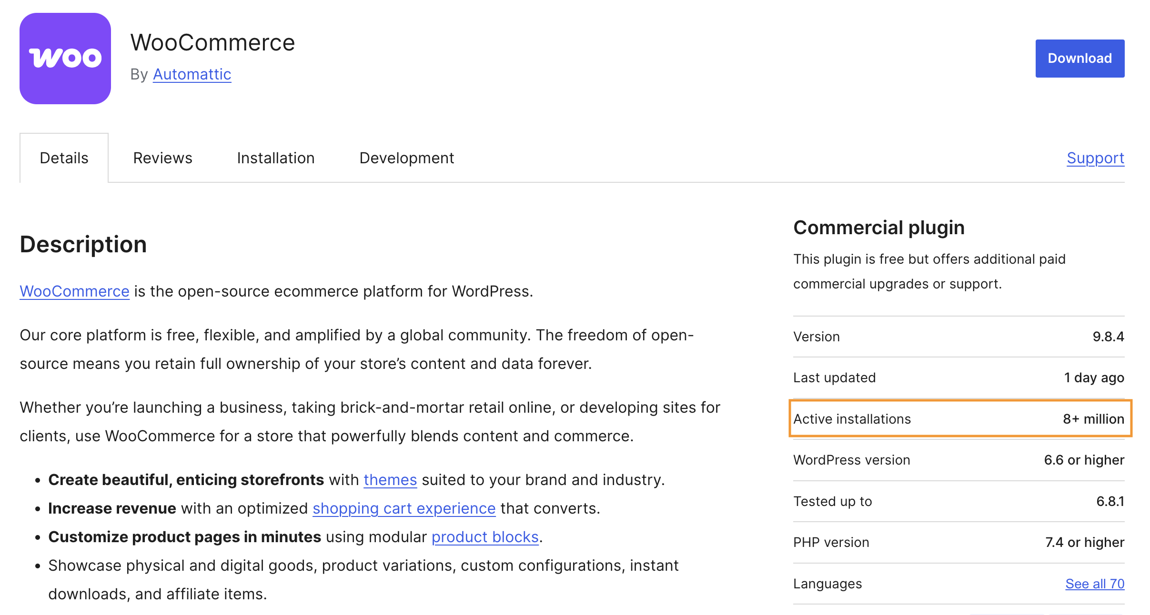Open the shopping cart experience link
This screenshot has height=615, width=1150.
pyautogui.click(x=404, y=508)
